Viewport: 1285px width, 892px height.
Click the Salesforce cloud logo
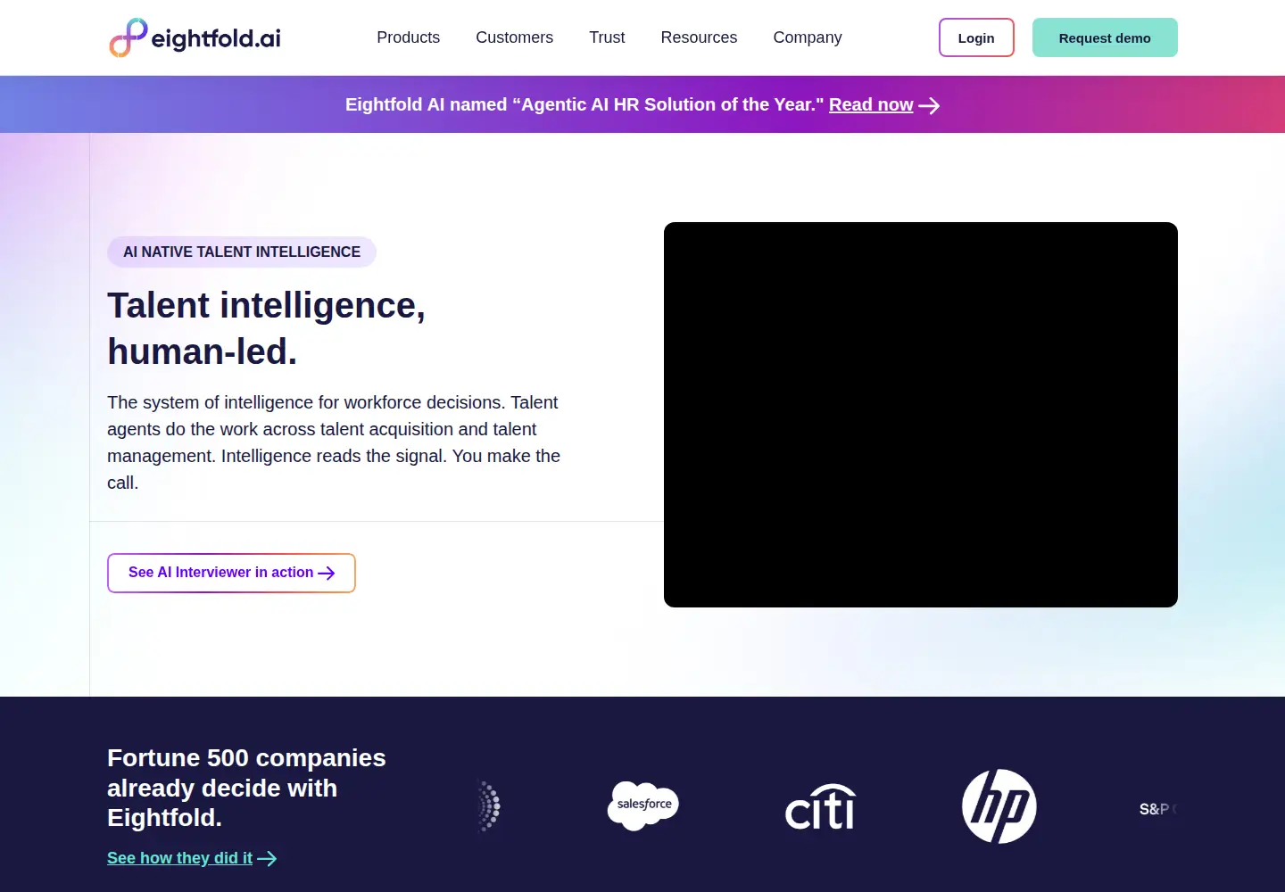643,805
